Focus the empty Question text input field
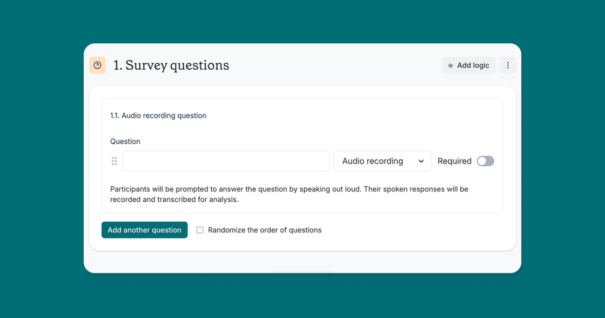This screenshot has width=605, height=318. (x=226, y=161)
